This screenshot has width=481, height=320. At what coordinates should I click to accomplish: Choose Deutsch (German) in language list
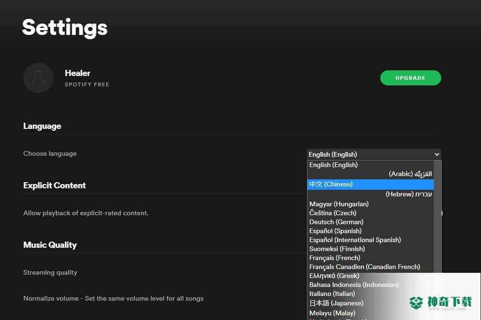[x=370, y=222]
